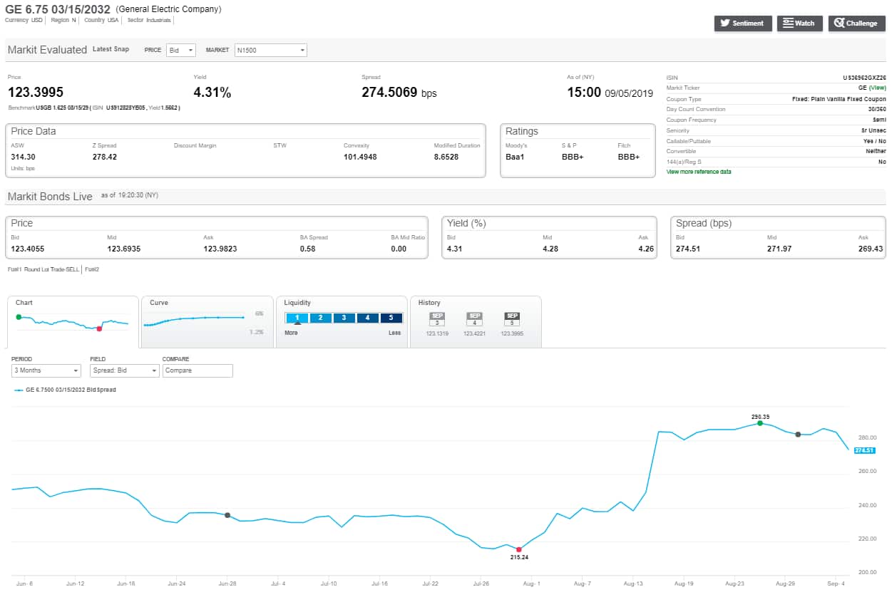Viewport: 892px width, 597px height.
Task: Click the GE 6.7500 Bid Spread legend entry
Action: pos(65,390)
